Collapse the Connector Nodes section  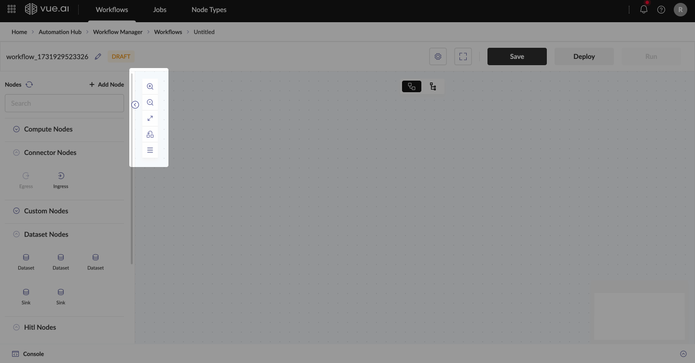[x=16, y=153]
